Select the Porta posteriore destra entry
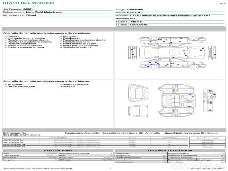 (x=80, y=45)
